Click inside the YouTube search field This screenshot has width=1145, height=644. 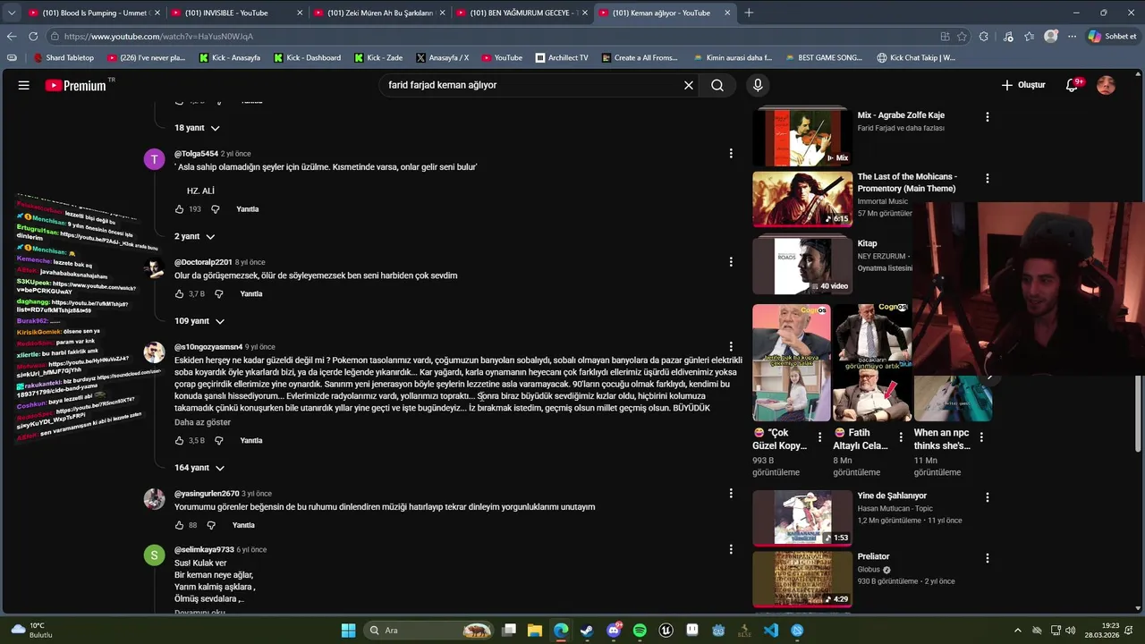point(531,85)
